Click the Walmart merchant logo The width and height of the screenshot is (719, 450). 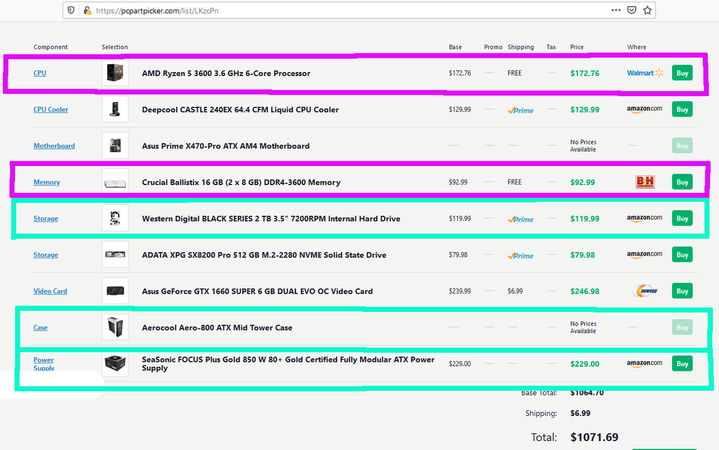645,73
